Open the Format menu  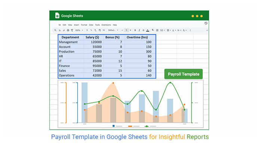[84, 25]
